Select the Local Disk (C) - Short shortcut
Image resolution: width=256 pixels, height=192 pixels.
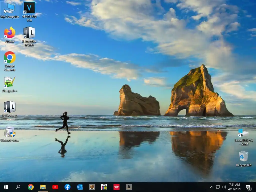click(243, 137)
